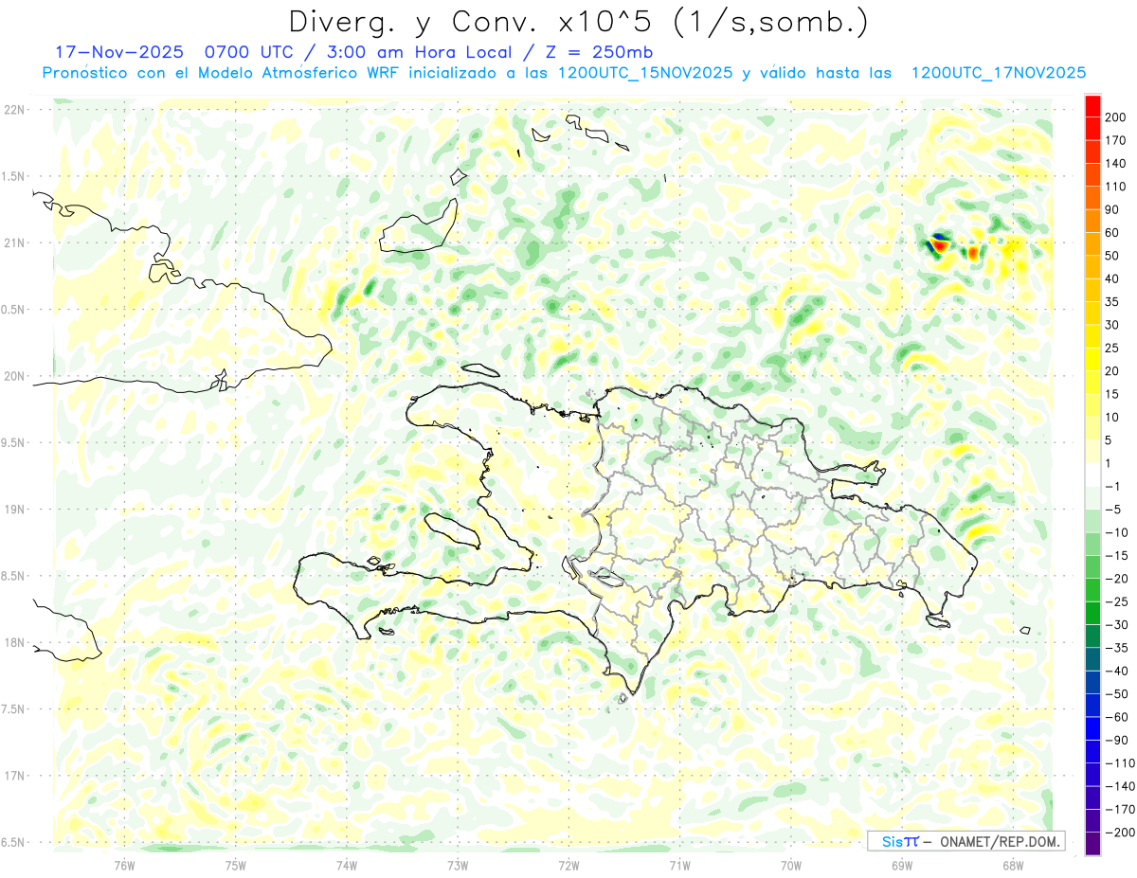Click the '72W' longitude label

point(568,865)
